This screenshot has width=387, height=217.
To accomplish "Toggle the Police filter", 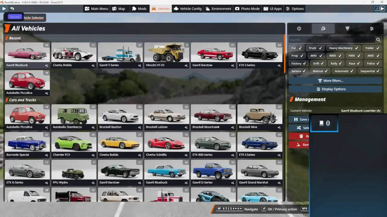I will (x=373, y=64).
